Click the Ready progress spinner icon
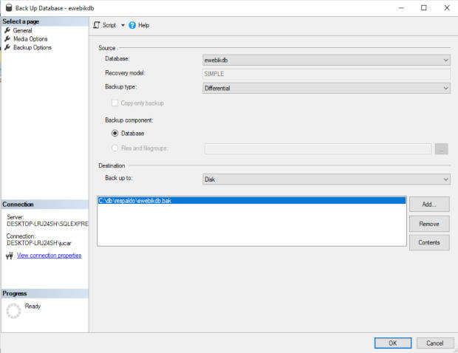The width and height of the screenshot is (458, 353). (13, 311)
